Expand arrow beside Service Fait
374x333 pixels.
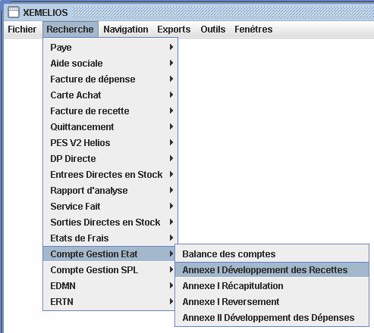coord(171,206)
